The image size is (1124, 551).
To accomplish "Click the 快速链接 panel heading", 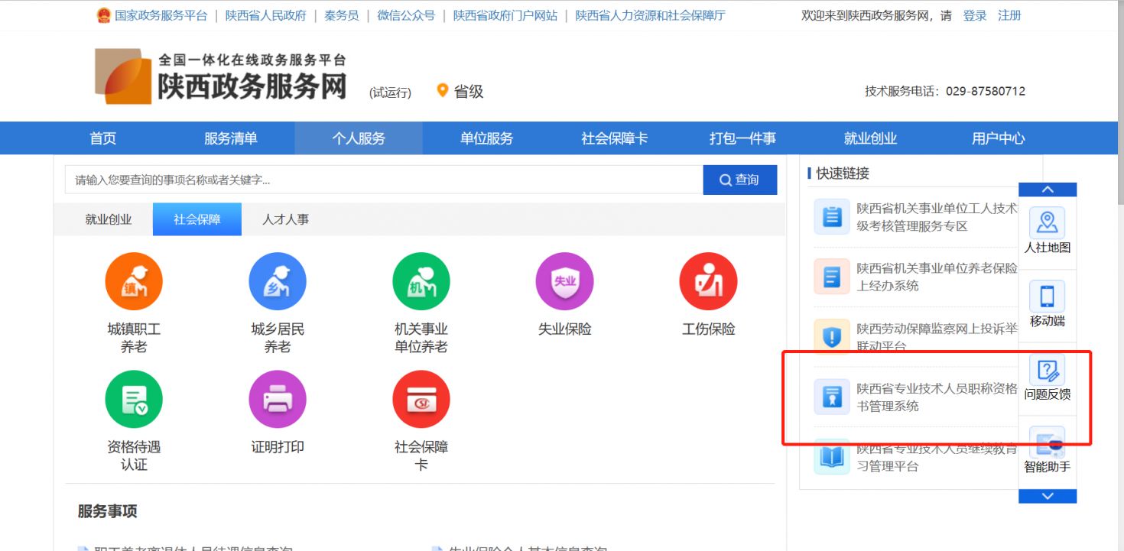I will click(843, 173).
